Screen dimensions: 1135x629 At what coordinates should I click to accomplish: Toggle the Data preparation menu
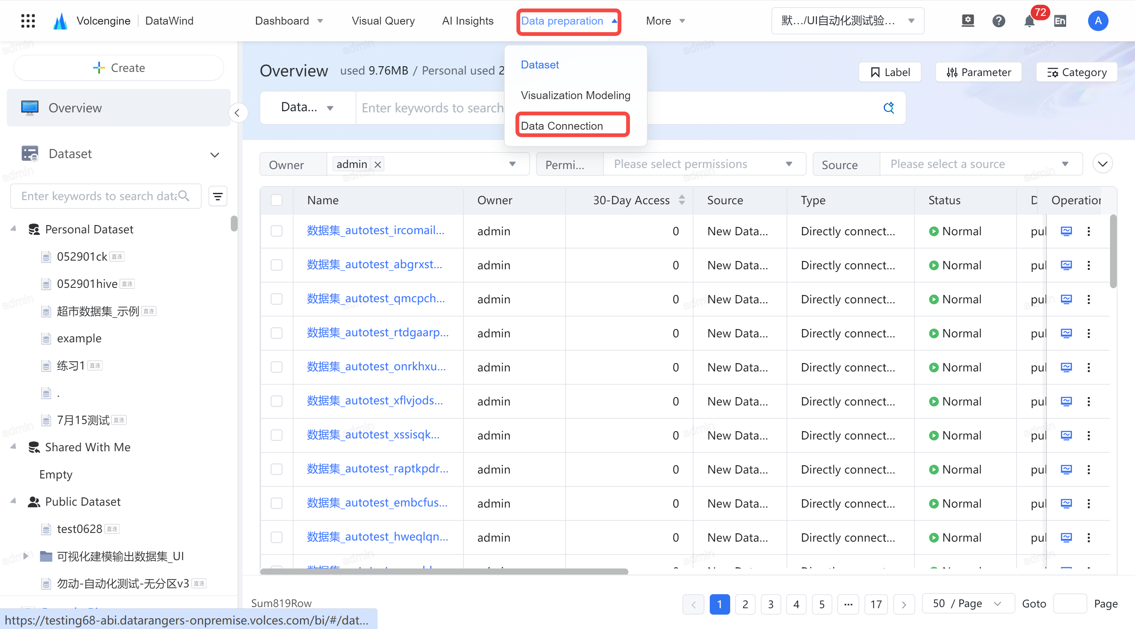coord(569,21)
